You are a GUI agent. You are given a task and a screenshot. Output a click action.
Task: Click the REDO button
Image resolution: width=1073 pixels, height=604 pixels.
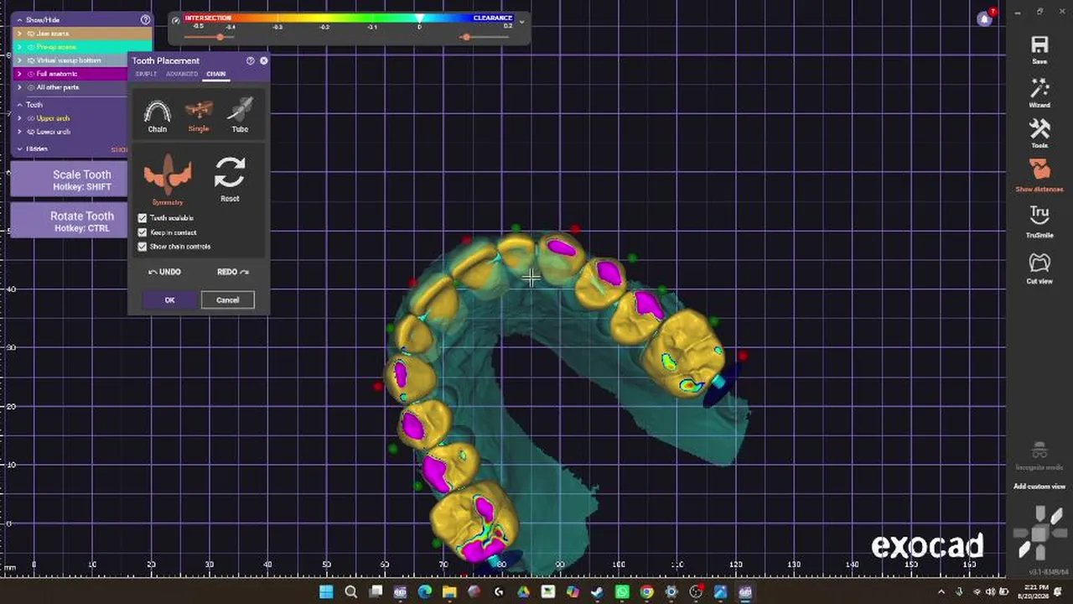coord(232,272)
